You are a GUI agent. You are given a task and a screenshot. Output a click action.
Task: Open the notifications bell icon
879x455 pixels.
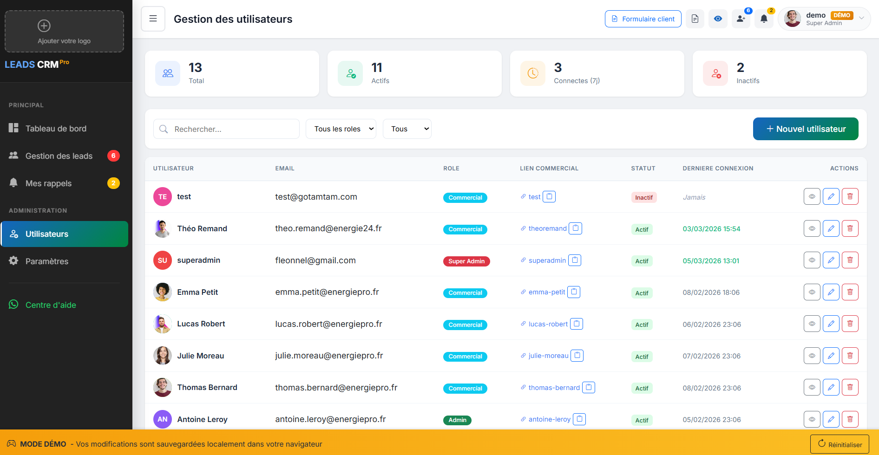[763, 19]
